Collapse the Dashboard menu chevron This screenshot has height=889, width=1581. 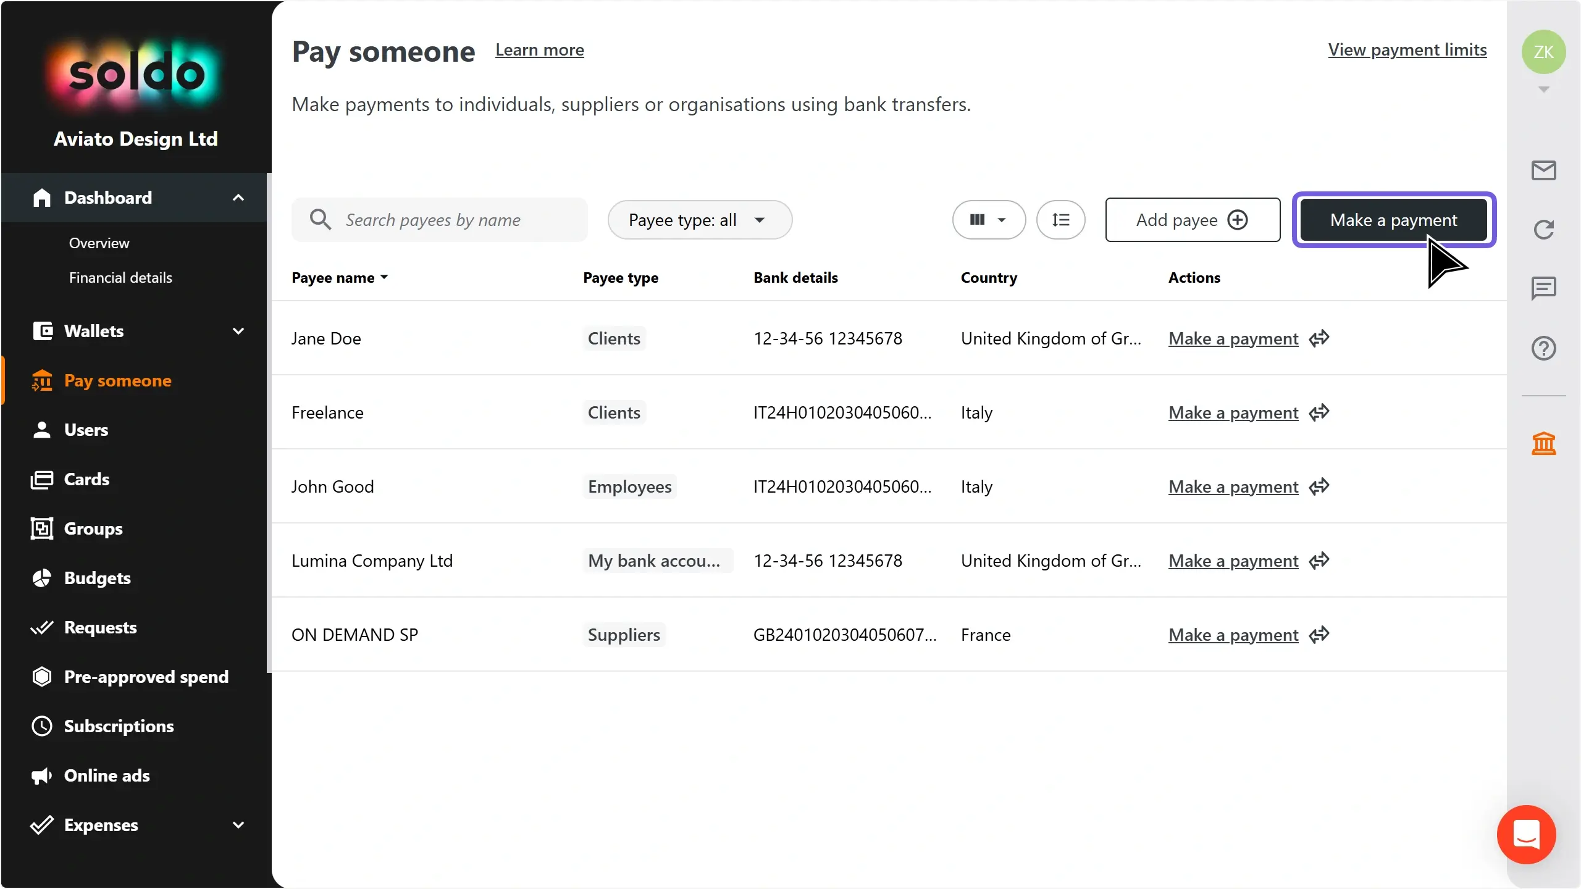(x=238, y=198)
